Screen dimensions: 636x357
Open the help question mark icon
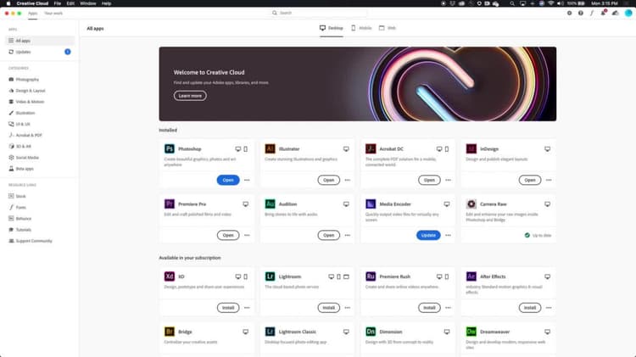click(x=581, y=13)
